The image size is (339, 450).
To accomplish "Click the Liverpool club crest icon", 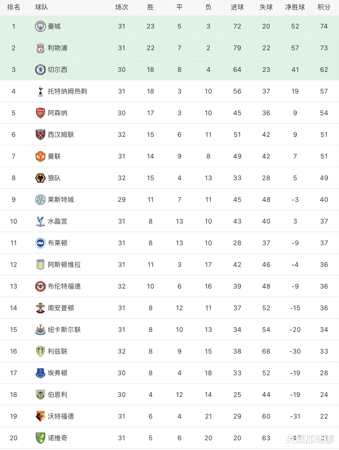I will point(40,48).
